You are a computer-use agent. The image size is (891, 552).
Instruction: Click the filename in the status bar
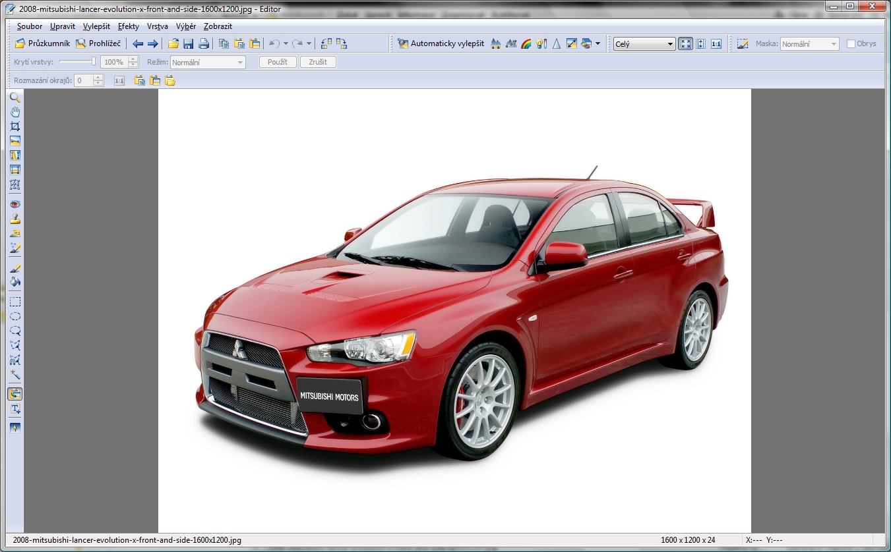click(127, 540)
